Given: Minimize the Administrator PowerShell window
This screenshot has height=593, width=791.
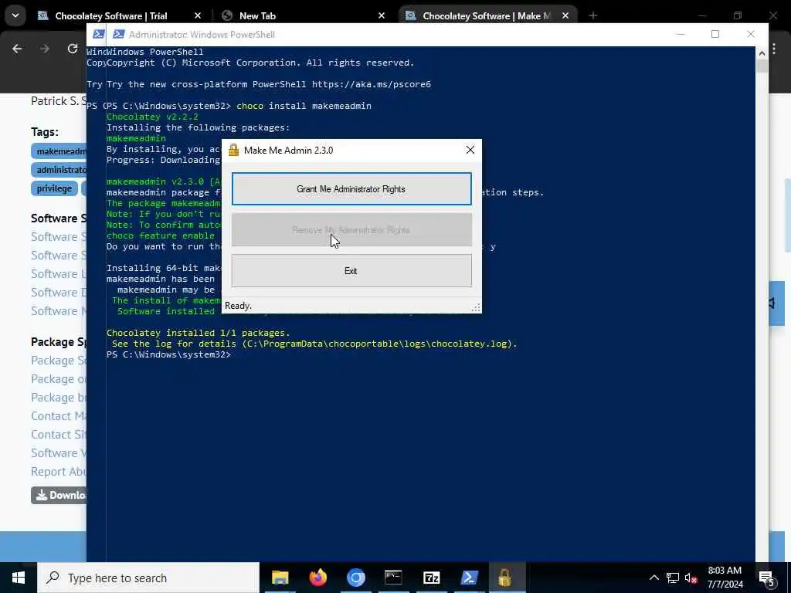Looking at the screenshot, I should point(680,34).
